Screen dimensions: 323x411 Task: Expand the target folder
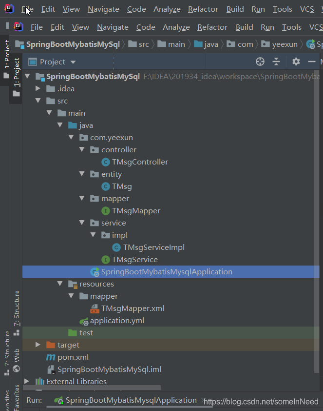38,345
